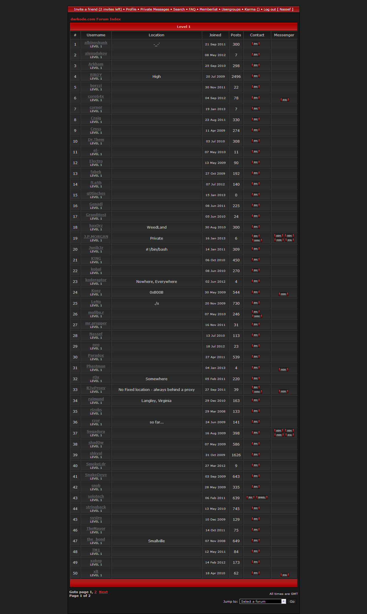Click the MSN icon for Koez
This screenshot has width=367, height=614.
pyautogui.click(x=283, y=294)
